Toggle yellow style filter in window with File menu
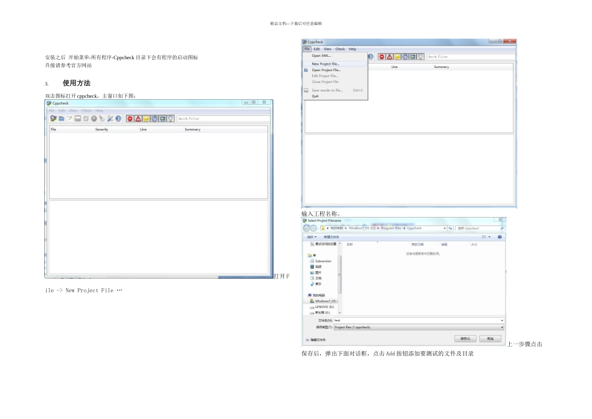The height and width of the screenshot is (419, 592). pyautogui.click(x=397, y=57)
